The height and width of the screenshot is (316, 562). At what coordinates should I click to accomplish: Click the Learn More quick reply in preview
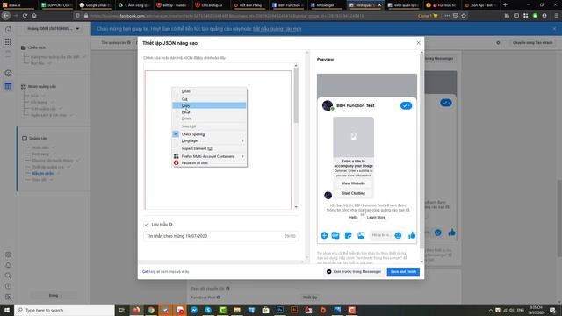[x=376, y=218]
